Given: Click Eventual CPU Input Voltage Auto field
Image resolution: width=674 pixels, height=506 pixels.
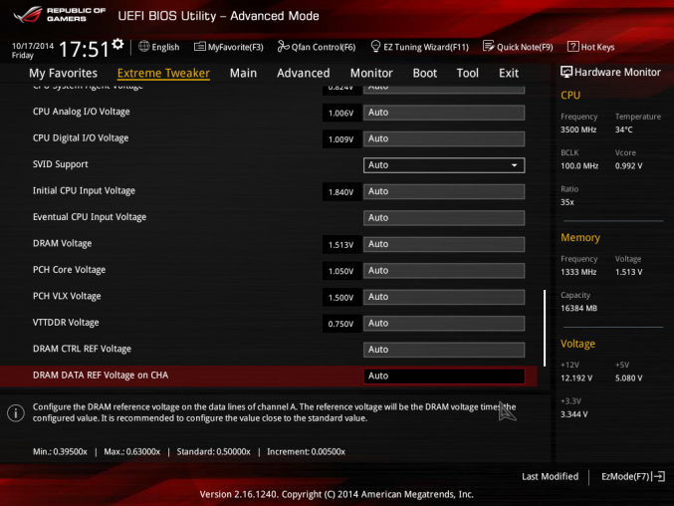Looking at the screenshot, I should coord(444,218).
